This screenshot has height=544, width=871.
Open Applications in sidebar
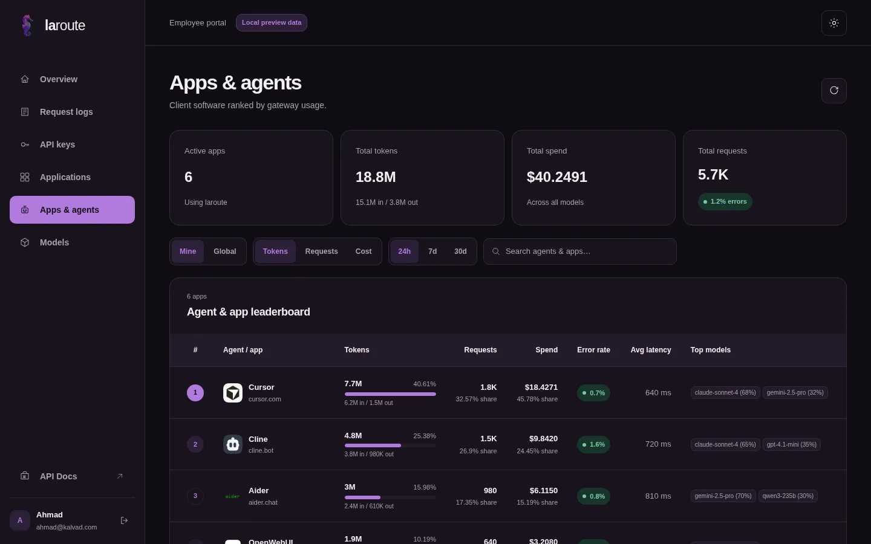click(x=72, y=177)
